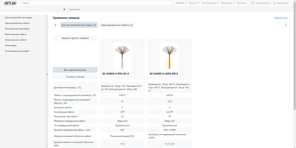This screenshot has width=296, height=148.
Task: Click the Поливинилхлорид (PVC) value
Action: pos(122,136)
